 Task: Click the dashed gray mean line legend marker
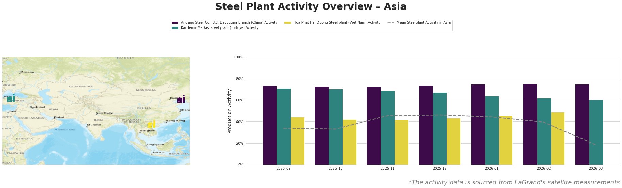pyautogui.click(x=391, y=23)
